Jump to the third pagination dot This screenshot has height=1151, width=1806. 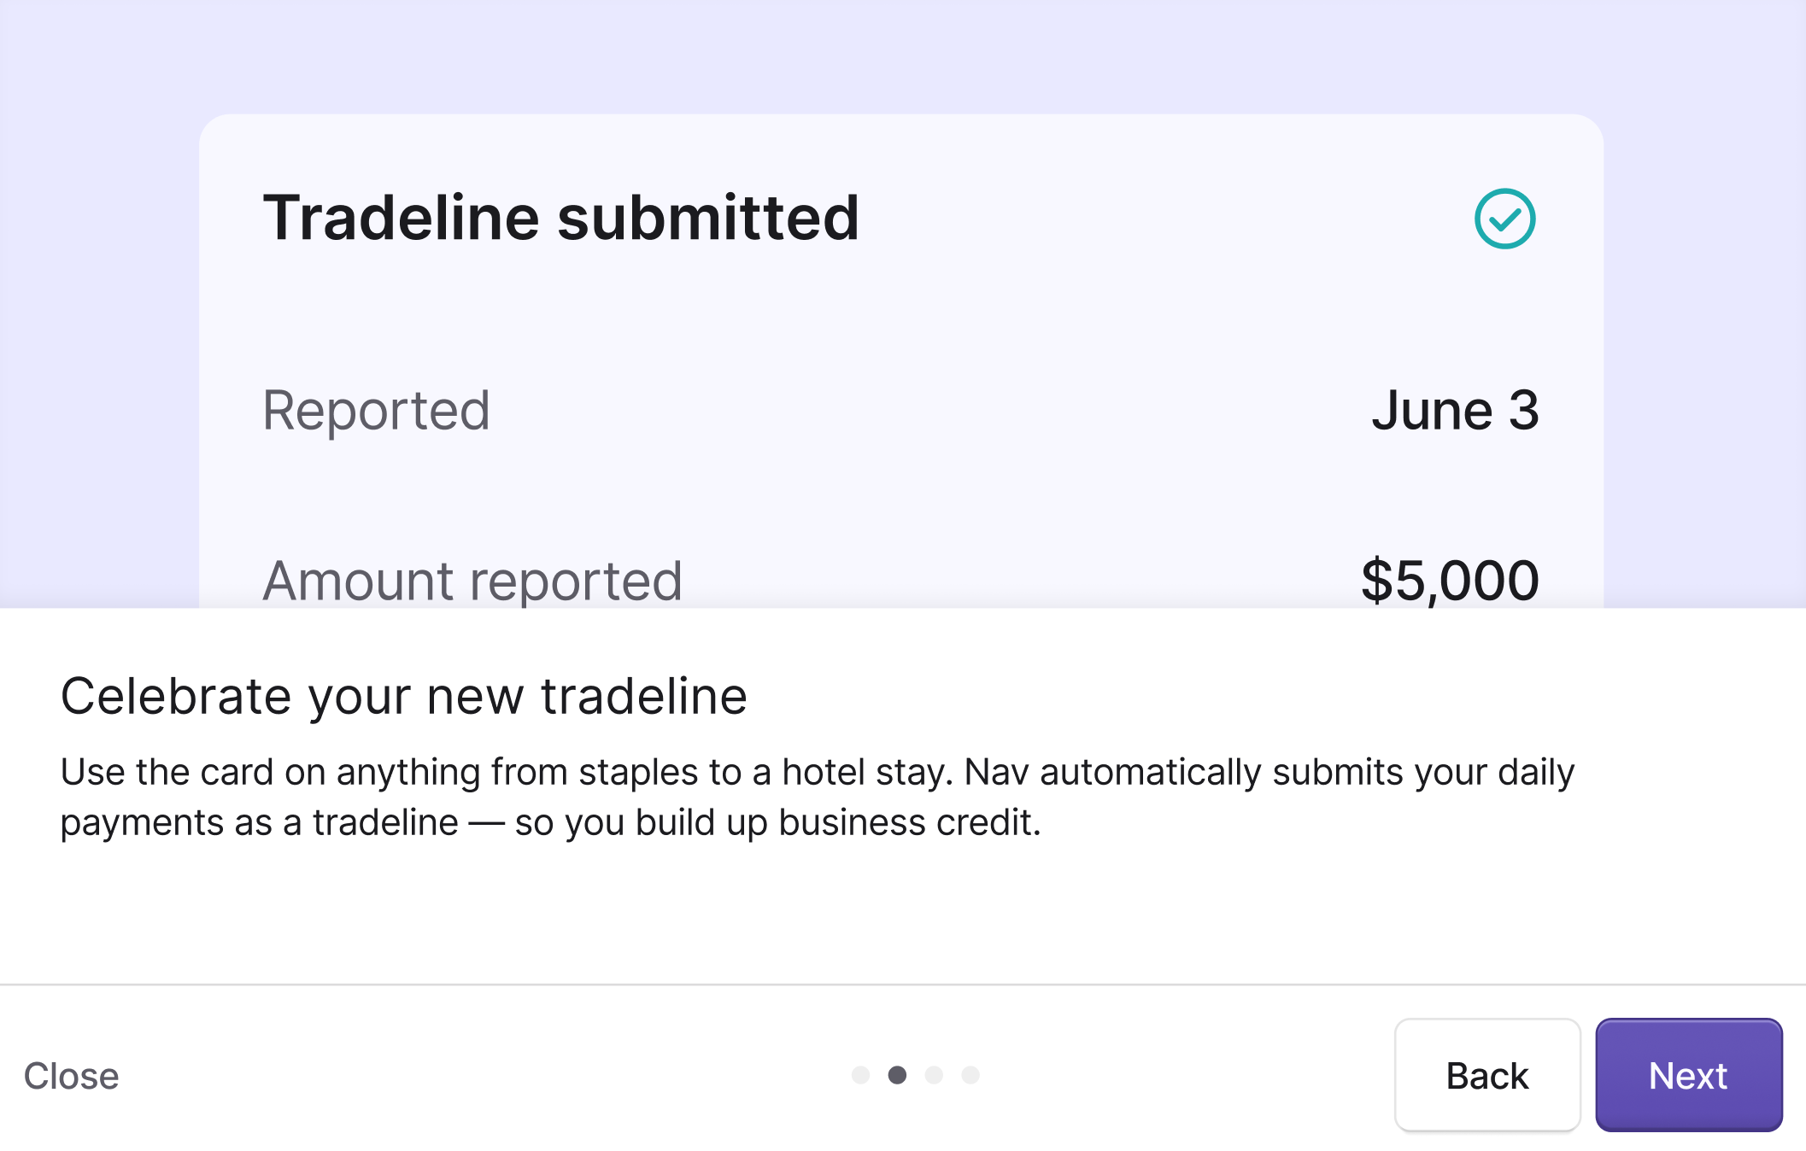tap(934, 1075)
